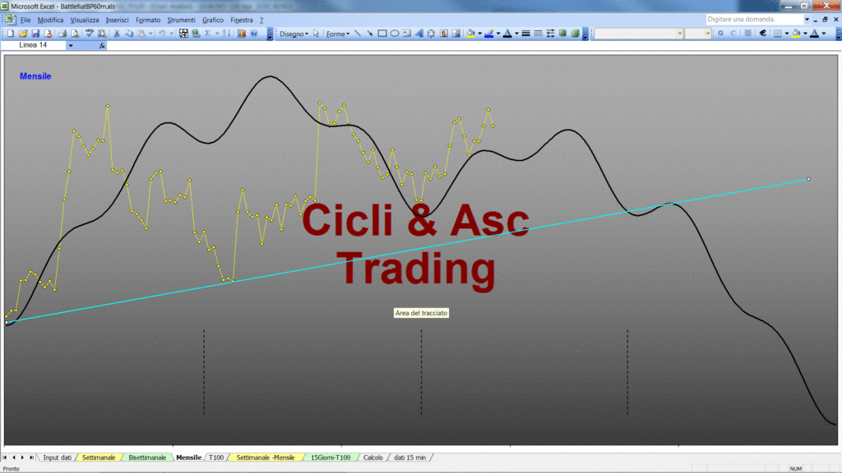
Task: Click the AutoSum sigma icon
Action: tap(207, 33)
